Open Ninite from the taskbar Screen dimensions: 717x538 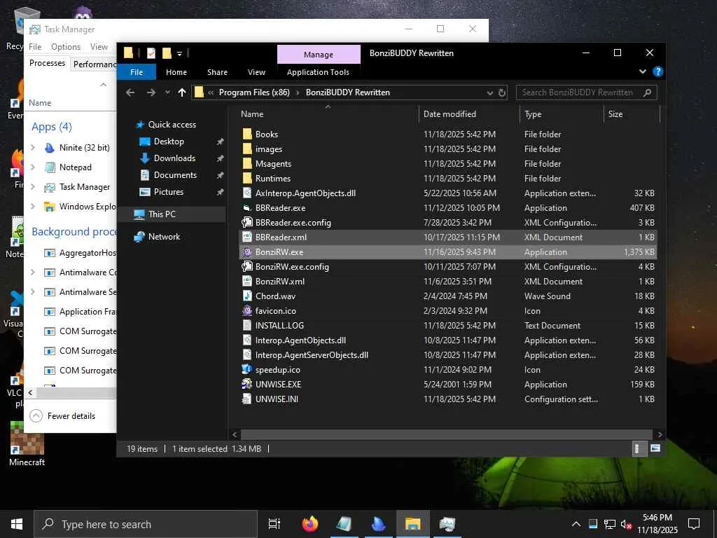(378, 524)
